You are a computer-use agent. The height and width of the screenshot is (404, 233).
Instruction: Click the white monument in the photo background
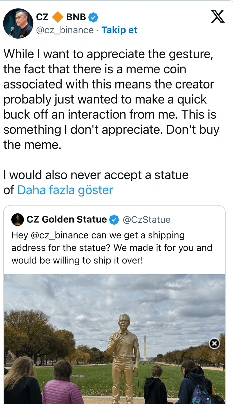145,348
